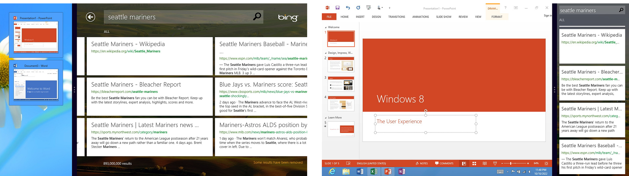This screenshot has height=176, width=629.
Task: Click SLIDE 1 OF 5 status indicator
Action: (332, 163)
